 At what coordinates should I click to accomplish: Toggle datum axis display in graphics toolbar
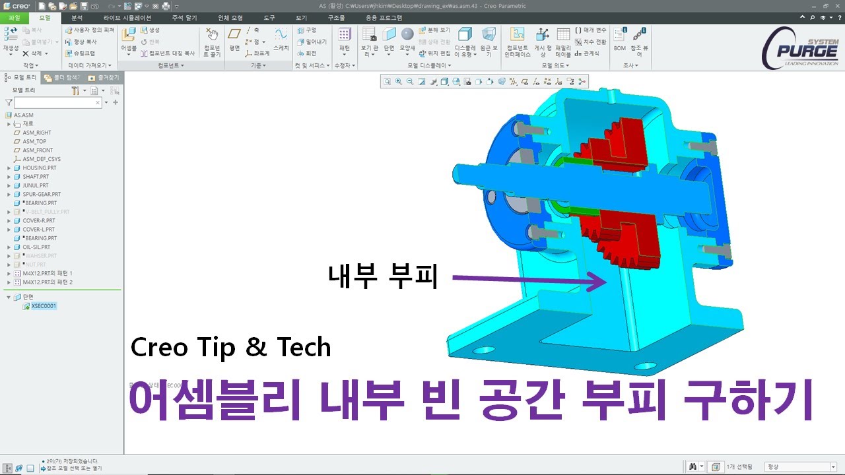pyautogui.click(x=535, y=82)
